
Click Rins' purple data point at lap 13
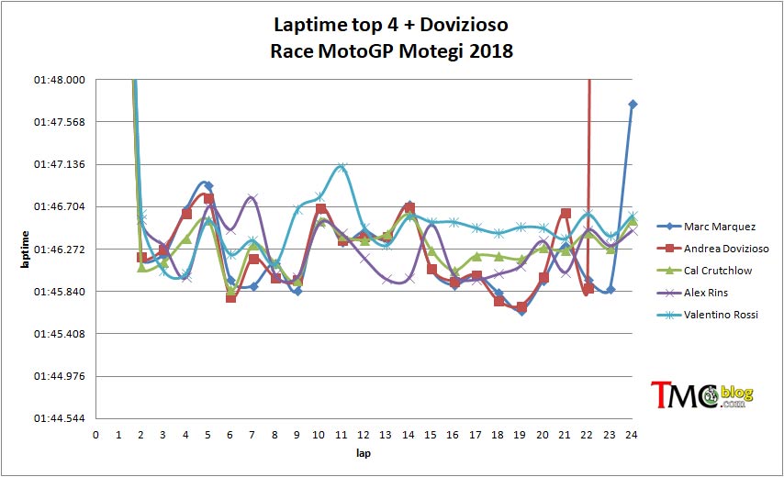[386, 279]
